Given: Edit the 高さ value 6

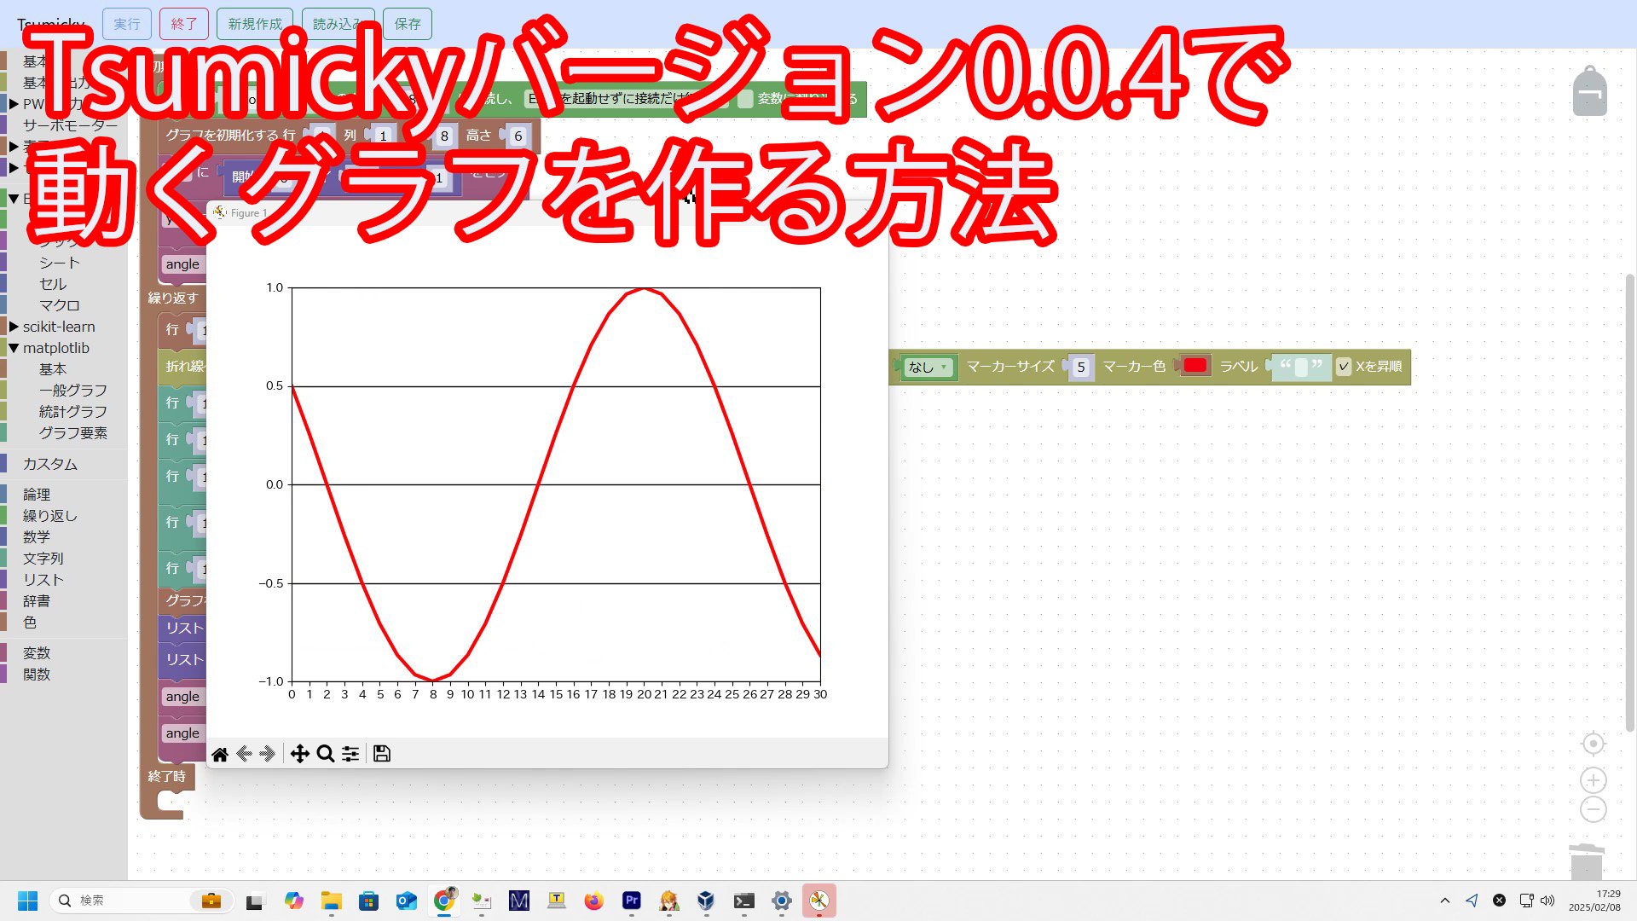Looking at the screenshot, I should tap(518, 136).
